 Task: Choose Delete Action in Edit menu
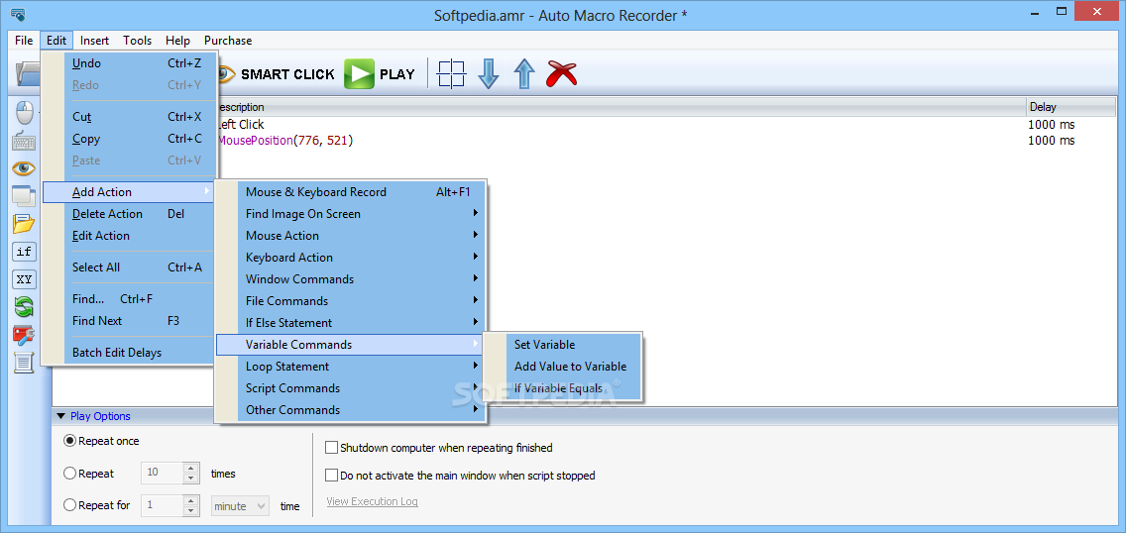[129, 214]
